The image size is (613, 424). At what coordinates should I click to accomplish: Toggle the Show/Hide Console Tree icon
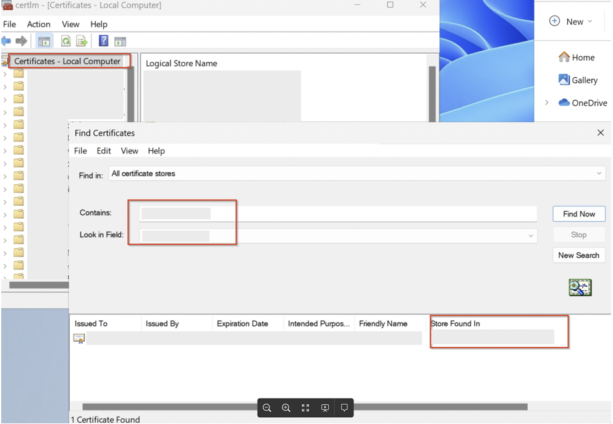click(x=44, y=41)
